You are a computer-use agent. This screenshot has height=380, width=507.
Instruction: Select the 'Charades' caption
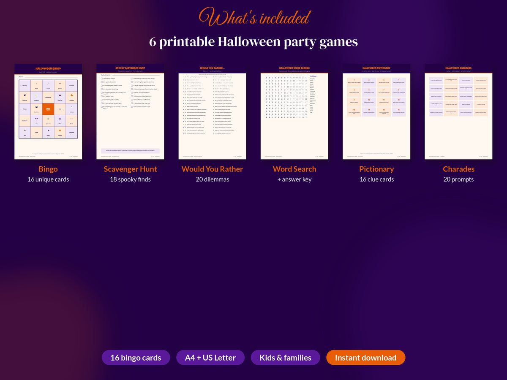tap(458, 169)
